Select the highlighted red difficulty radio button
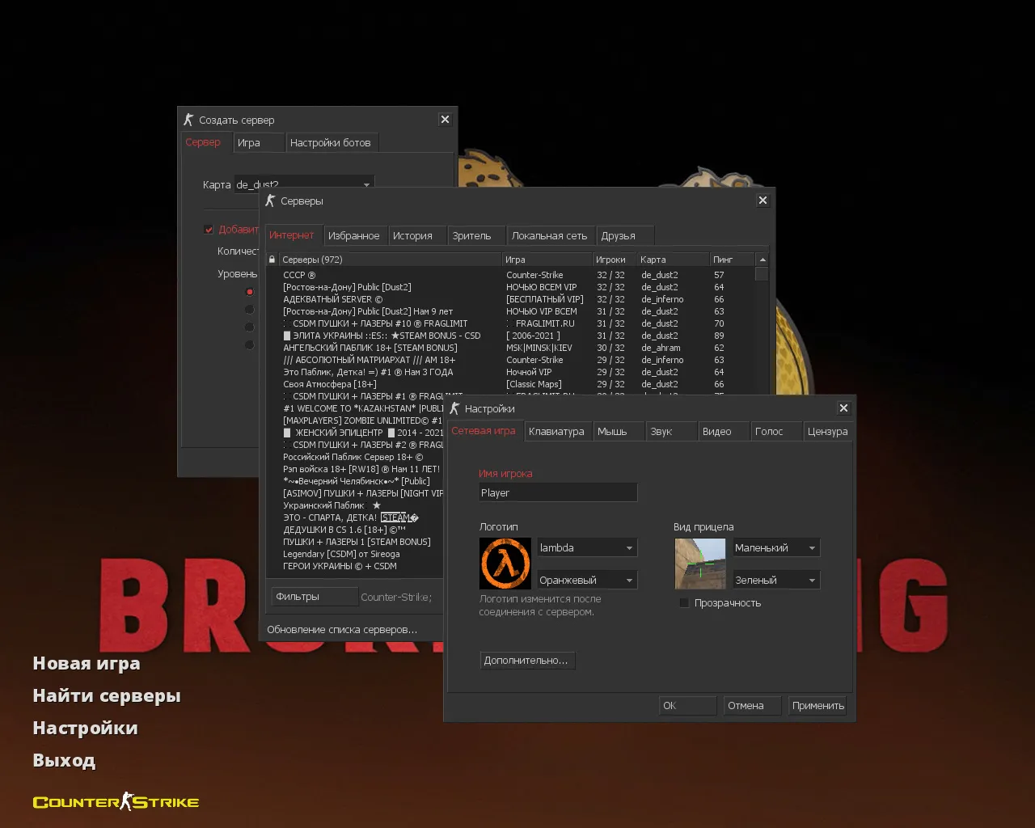Viewport: 1035px width, 828px height. (249, 292)
